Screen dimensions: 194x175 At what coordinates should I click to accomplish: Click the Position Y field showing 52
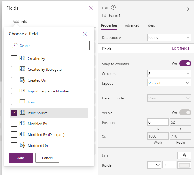click(x=180, y=122)
